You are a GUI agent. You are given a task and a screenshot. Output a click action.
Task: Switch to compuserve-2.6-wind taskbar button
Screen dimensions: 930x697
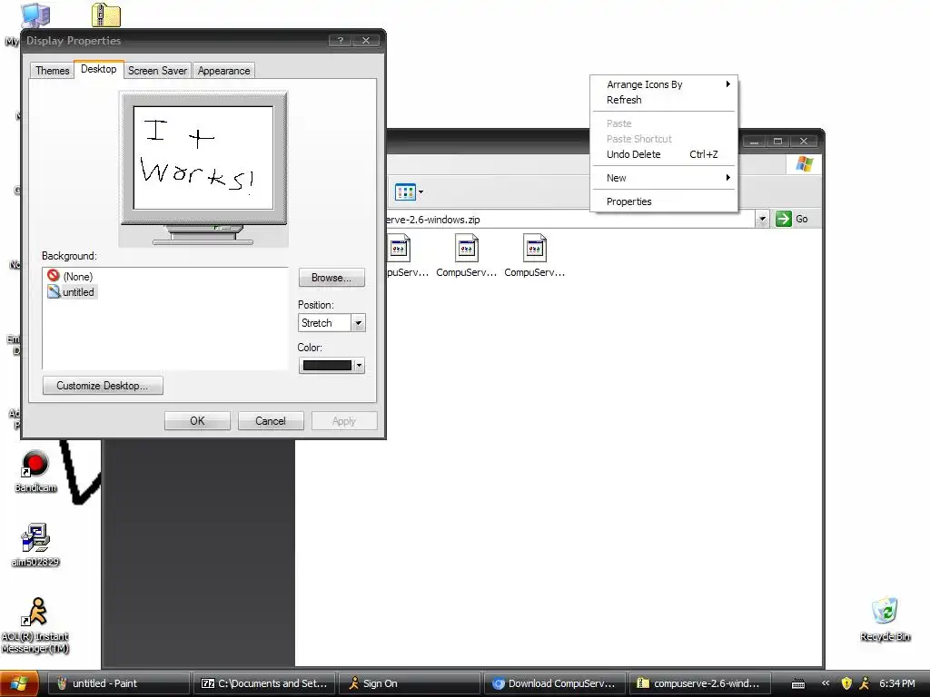700,683
